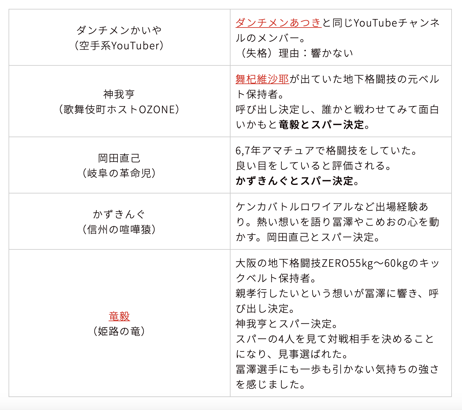
Task: Click the かずきんぐ name in left column
Action: point(119,214)
